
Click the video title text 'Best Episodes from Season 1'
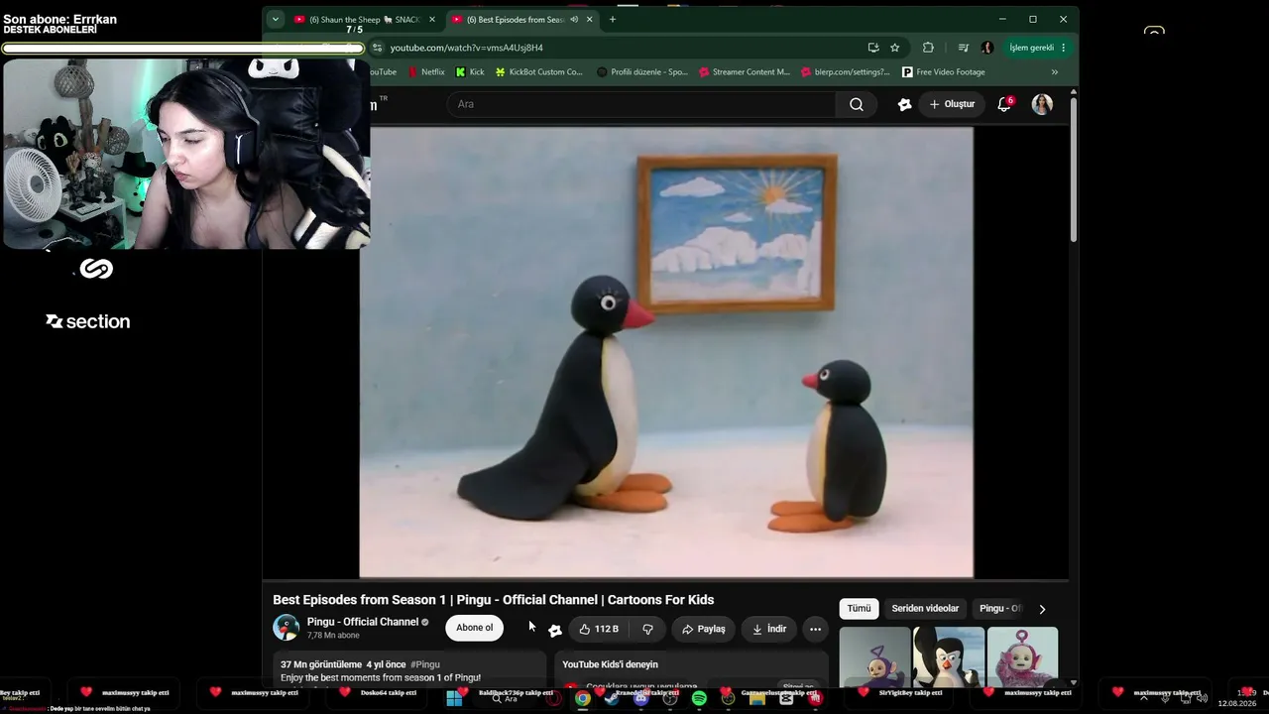[x=358, y=600]
